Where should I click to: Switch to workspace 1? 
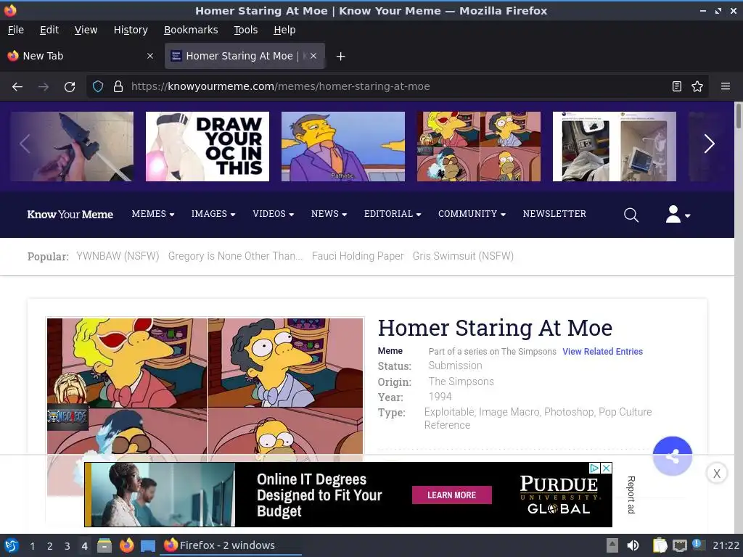click(x=32, y=546)
